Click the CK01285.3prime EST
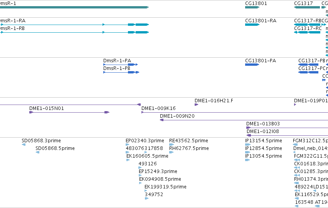 (x=297, y=175)
